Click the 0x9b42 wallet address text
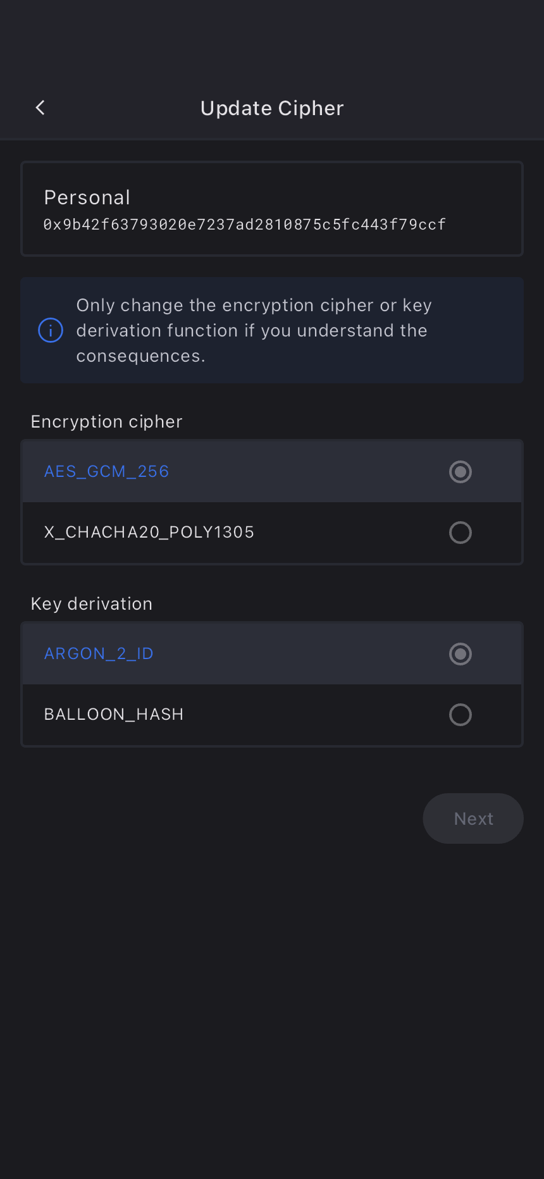This screenshot has width=544, height=1179. point(244,225)
